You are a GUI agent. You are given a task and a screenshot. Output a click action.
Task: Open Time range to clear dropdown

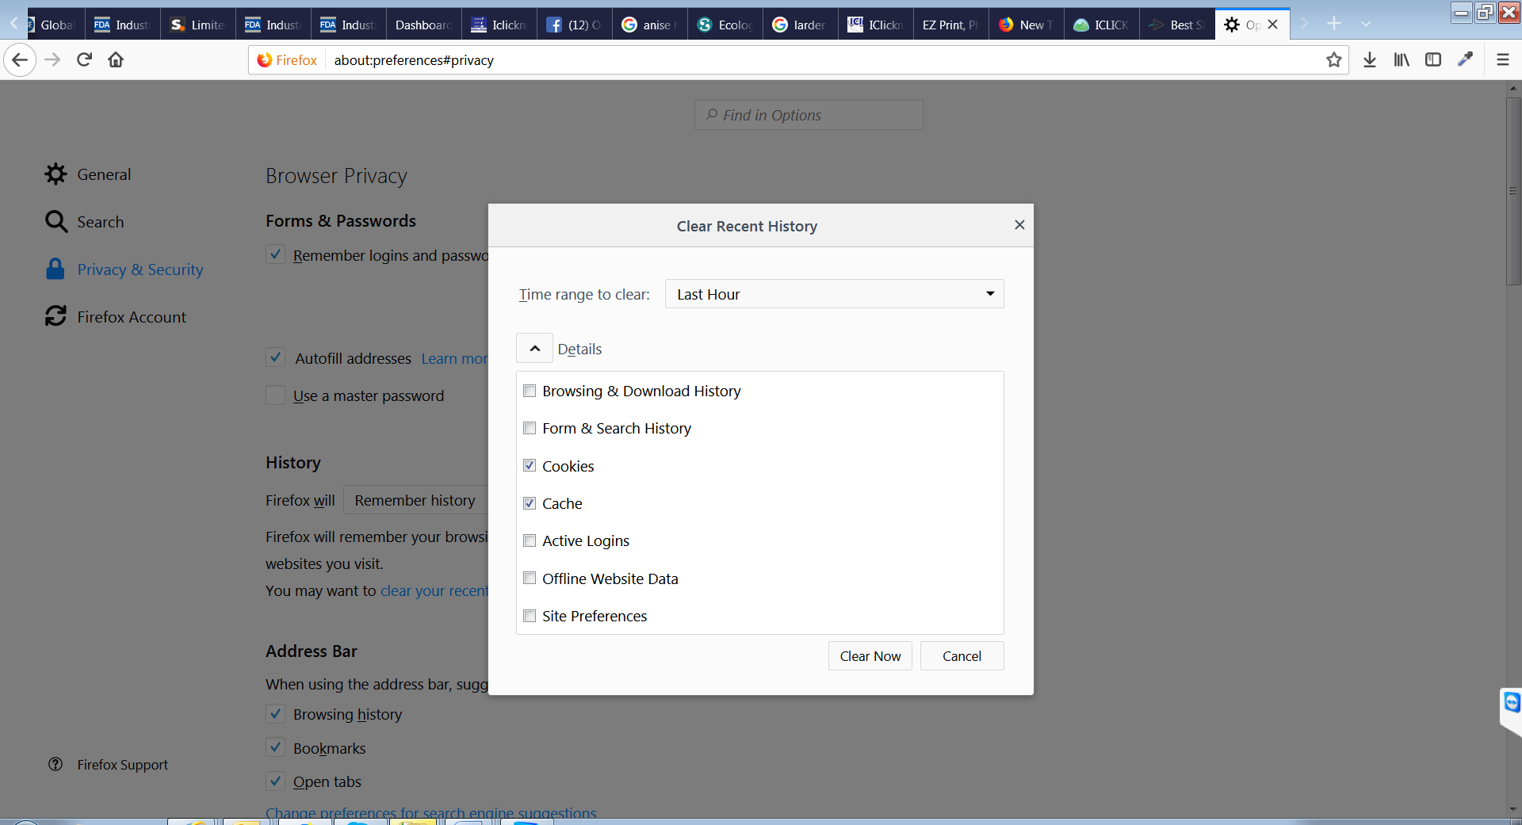click(x=834, y=294)
